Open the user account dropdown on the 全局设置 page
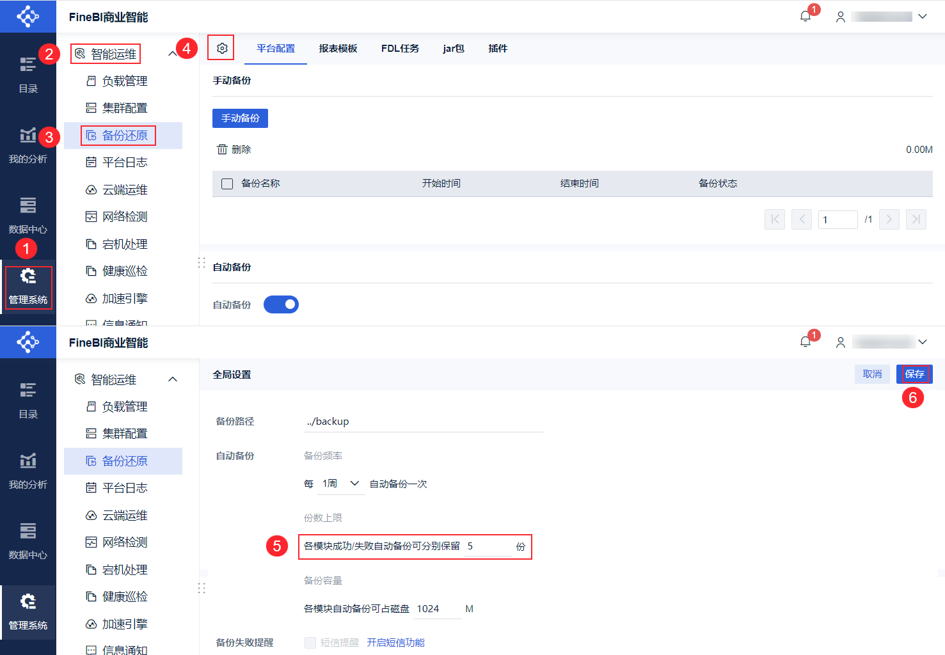This screenshot has width=945, height=655. (922, 342)
